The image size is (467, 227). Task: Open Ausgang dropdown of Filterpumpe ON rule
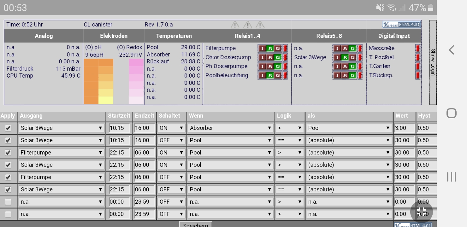click(x=62, y=153)
